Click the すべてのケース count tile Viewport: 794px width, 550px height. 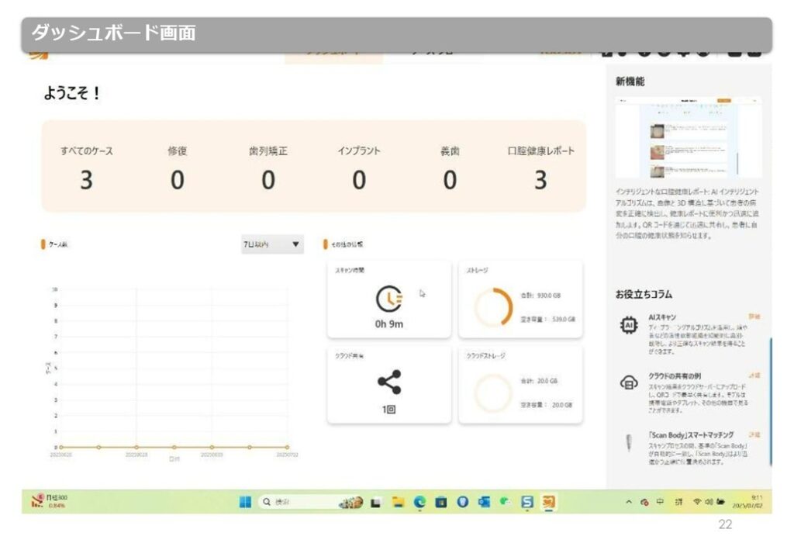(x=86, y=180)
